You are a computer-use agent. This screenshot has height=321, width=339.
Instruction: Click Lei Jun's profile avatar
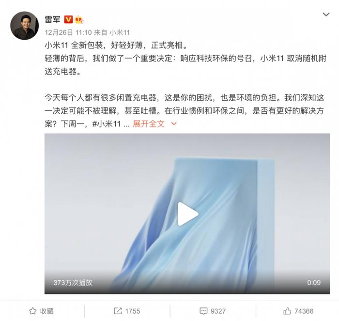pyautogui.click(x=24, y=26)
